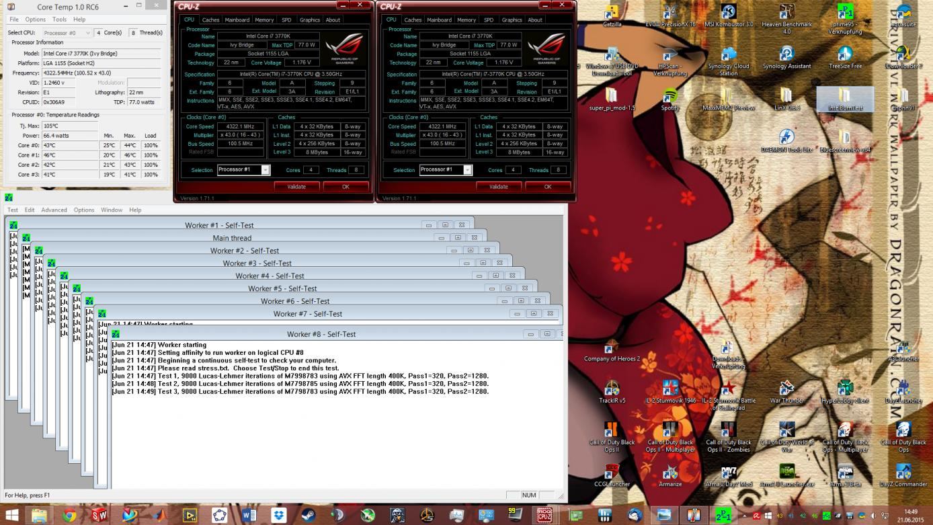Click the Google Chrome taskbar icon

tap(69, 516)
